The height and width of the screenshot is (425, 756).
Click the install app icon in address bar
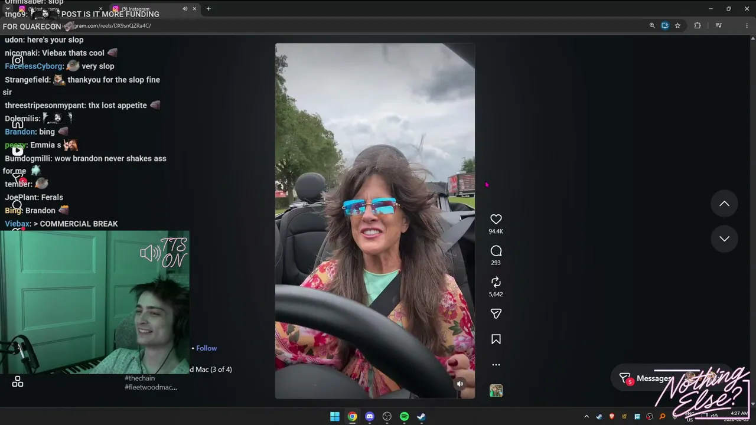point(665,25)
